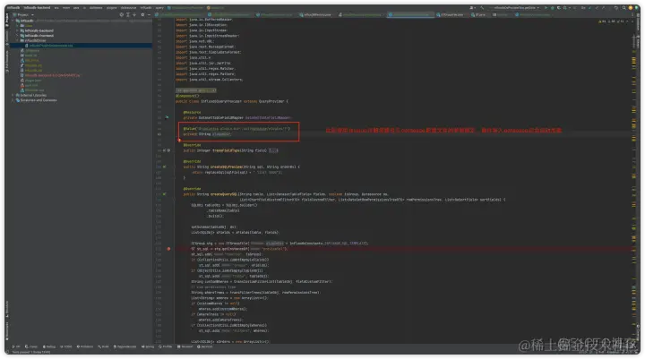The height and width of the screenshot is (359, 645).
Task: Click the Bookmarks vertical tab on left stripe
Action: click(x=7, y=331)
